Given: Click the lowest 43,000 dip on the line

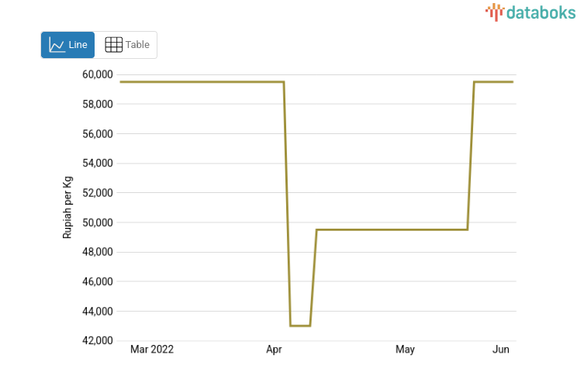Looking at the screenshot, I should (300, 326).
